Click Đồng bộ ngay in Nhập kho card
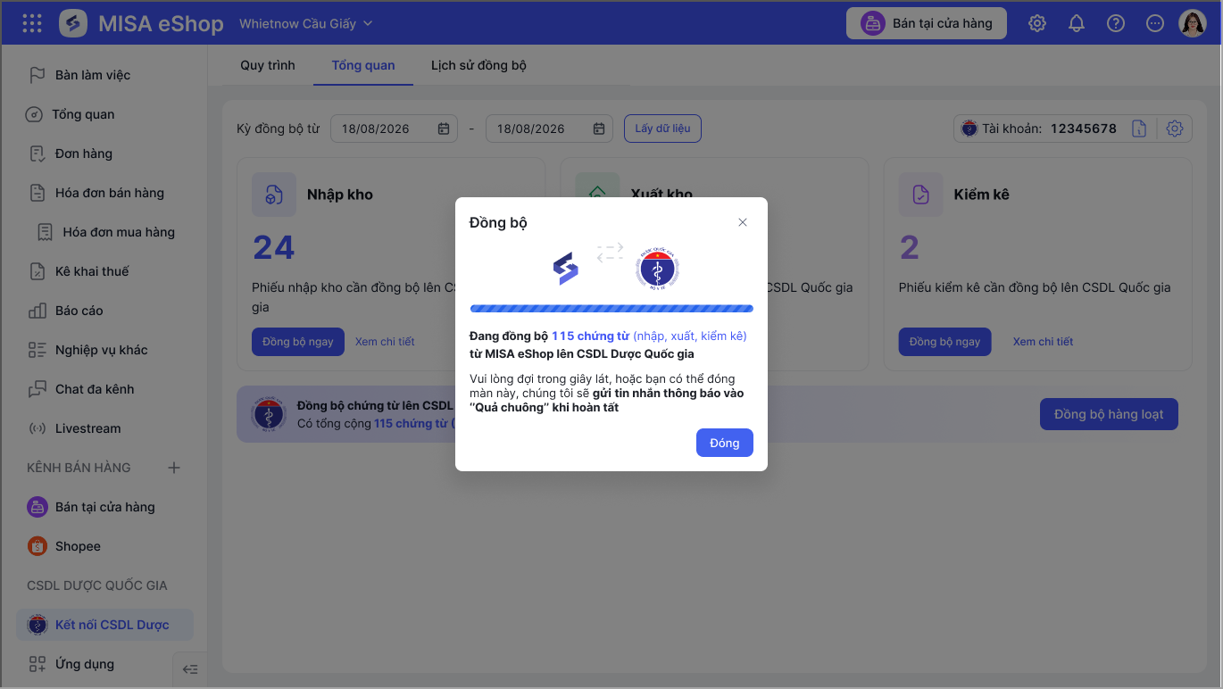The width and height of the screenshot is (1223, 689). (298, 342)
